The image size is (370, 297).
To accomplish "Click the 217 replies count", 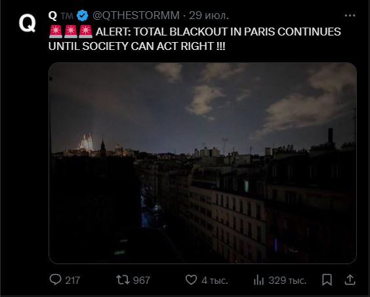I will coord(72,281).
